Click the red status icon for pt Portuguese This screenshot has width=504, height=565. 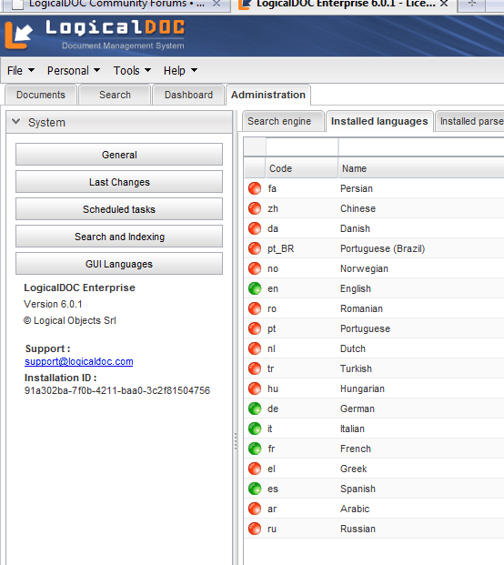coord(255,328)
